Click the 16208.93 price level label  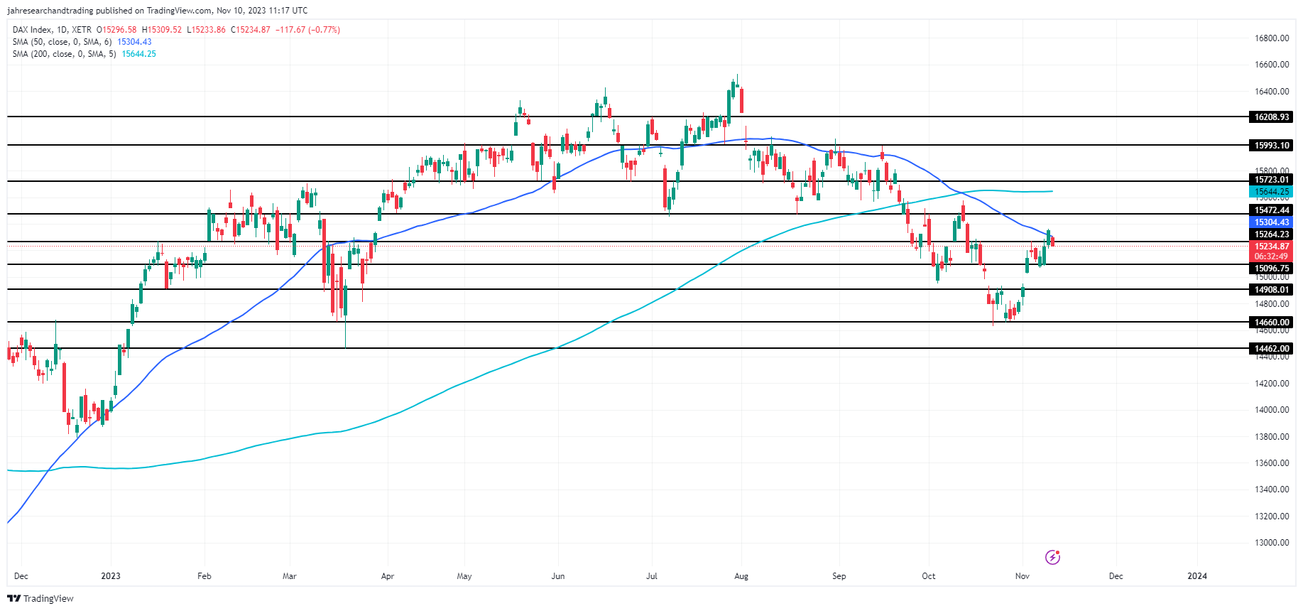click(x=1271, y=117)
